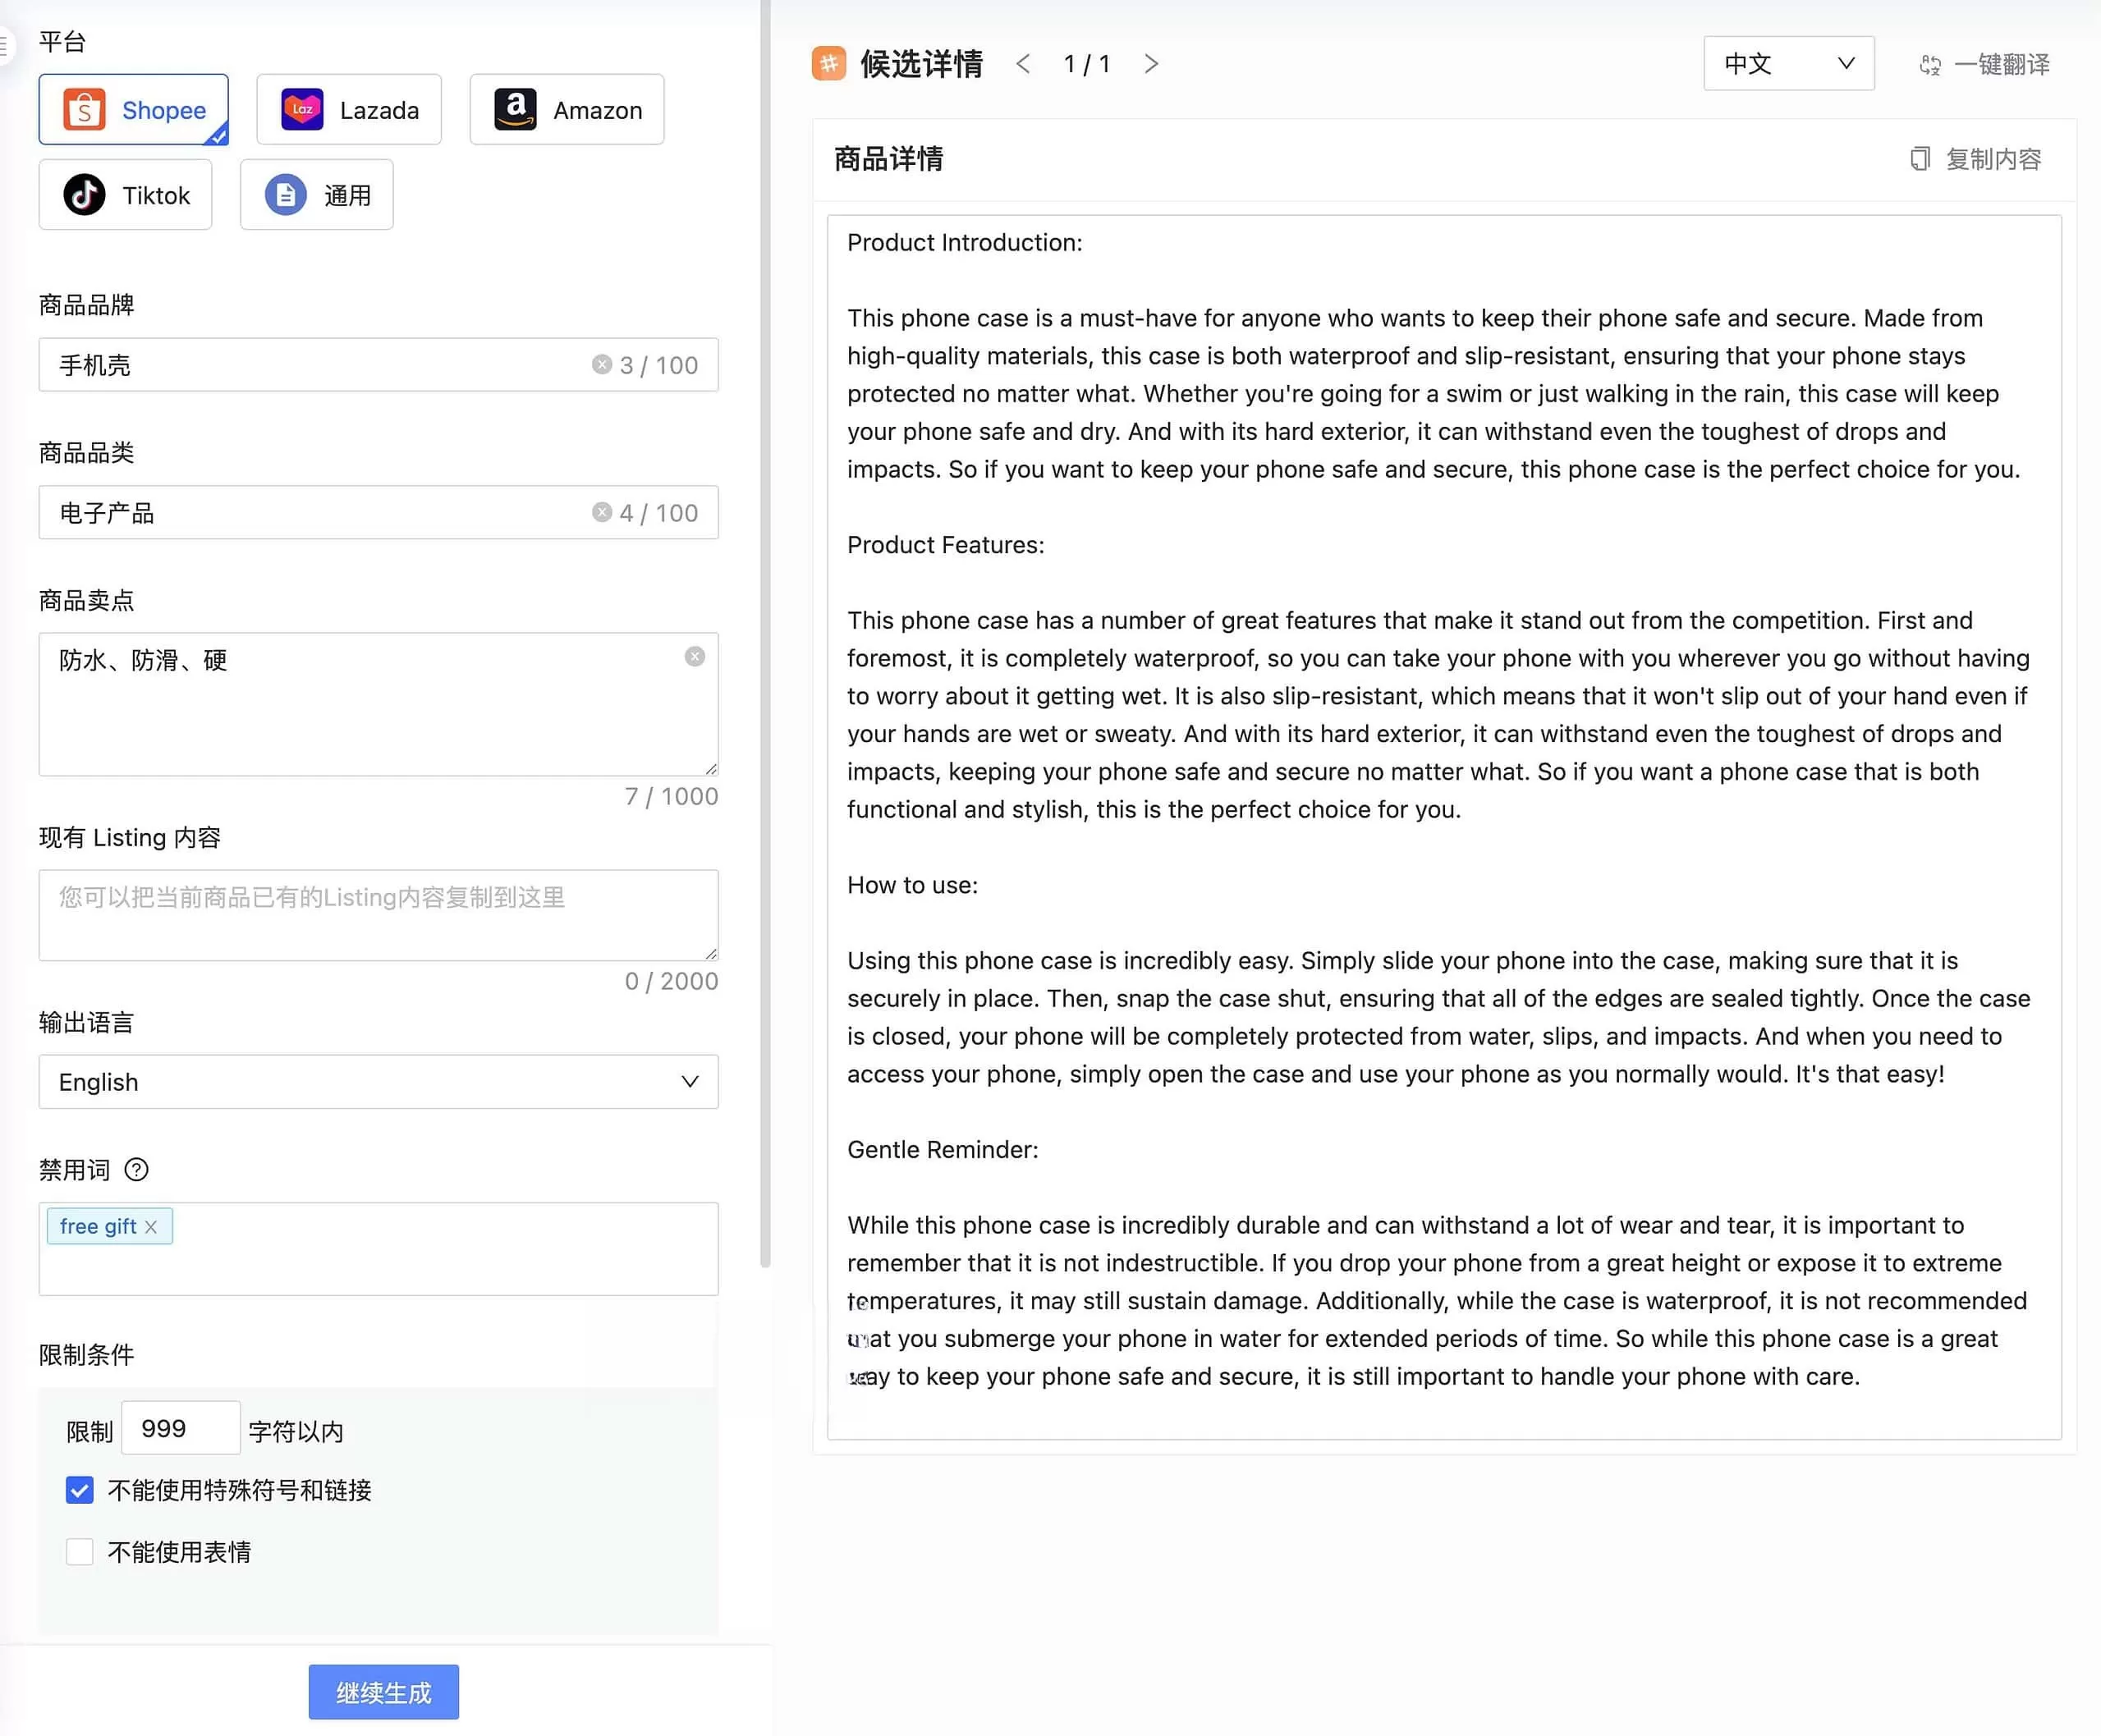Click the Lazada logo icon
2101x1736 pixels.
[x=302, y=109]
